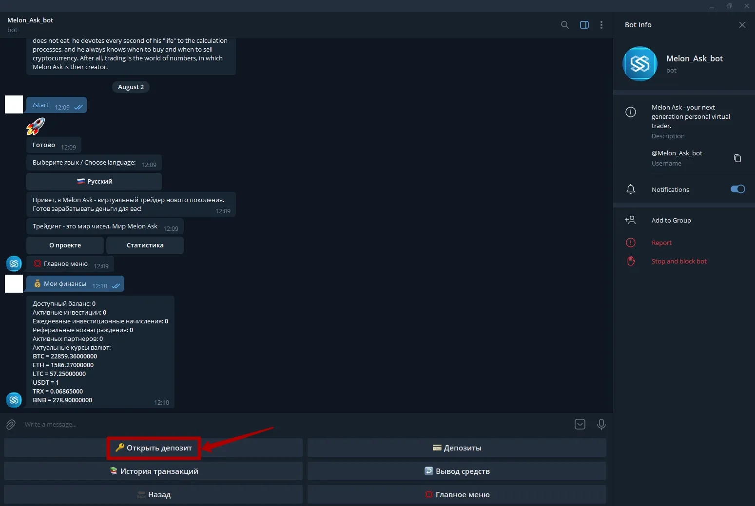755x506 pixels.
Task: Go to Главное меню keyboard button
Action: pyautogui.click(x=457, y=494)
